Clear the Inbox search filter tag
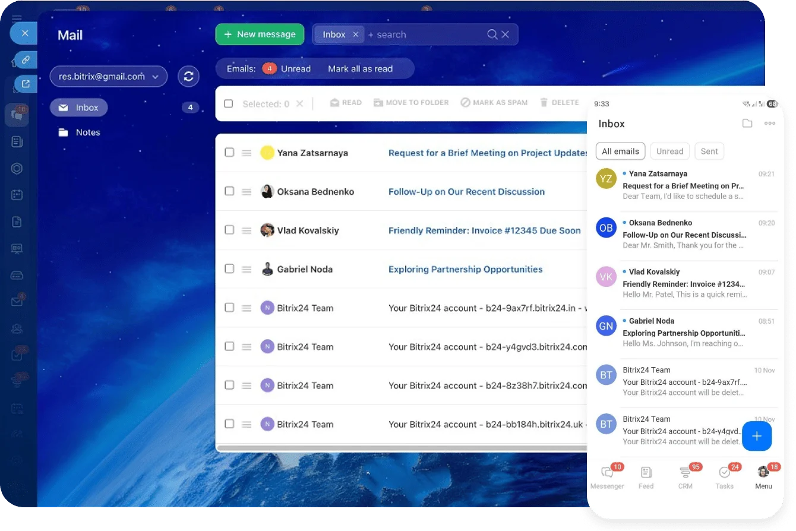796x531 pixels. (x=355, y=34)
